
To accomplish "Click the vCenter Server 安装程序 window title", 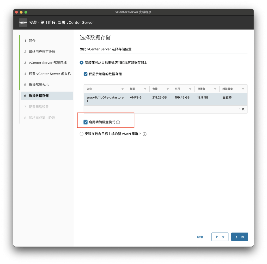I will click(133, 12).
